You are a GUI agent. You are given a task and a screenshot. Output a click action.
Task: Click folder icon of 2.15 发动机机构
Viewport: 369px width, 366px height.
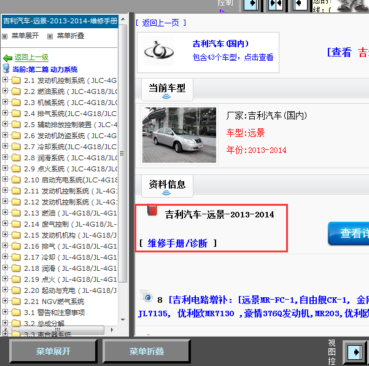(16, 235)
